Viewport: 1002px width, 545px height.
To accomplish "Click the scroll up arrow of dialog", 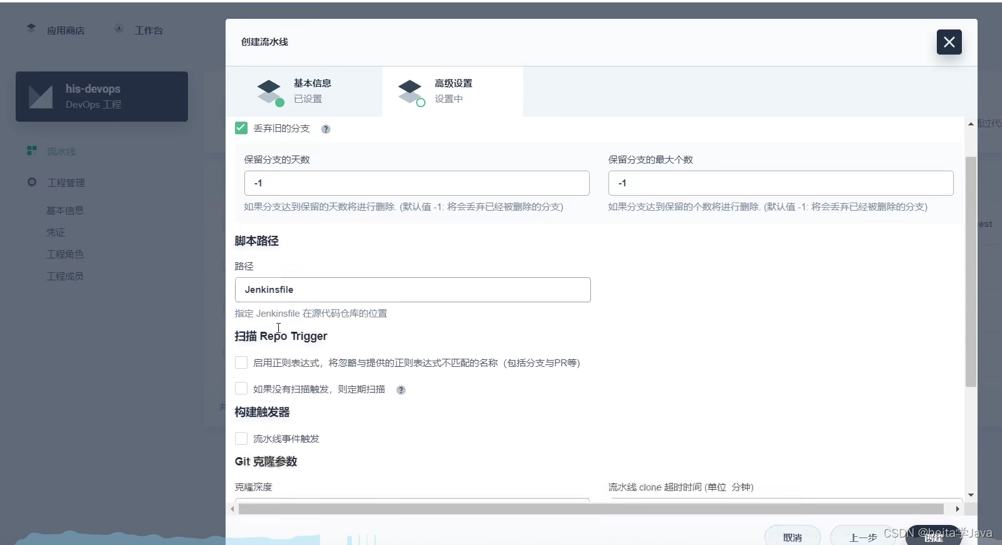I will (x=971, y=124).
